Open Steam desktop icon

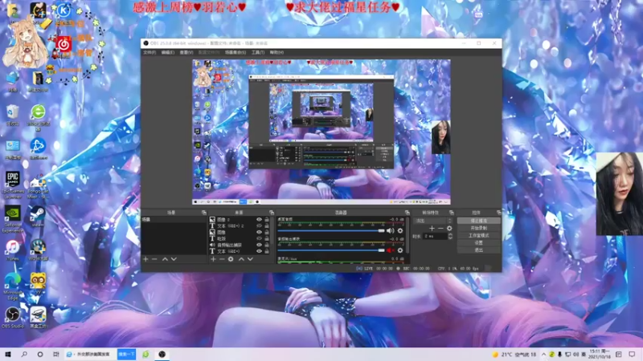(38, 216)
